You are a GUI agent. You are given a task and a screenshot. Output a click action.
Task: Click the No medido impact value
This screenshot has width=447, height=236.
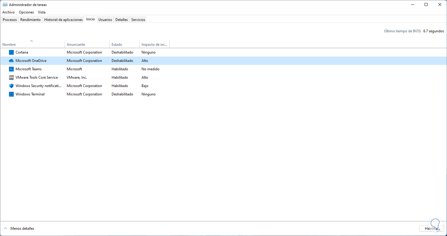click(x=150, y=69)
